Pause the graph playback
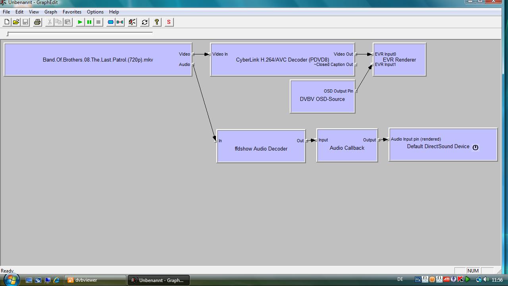508x286 pixels. click(x=89, y=22)
